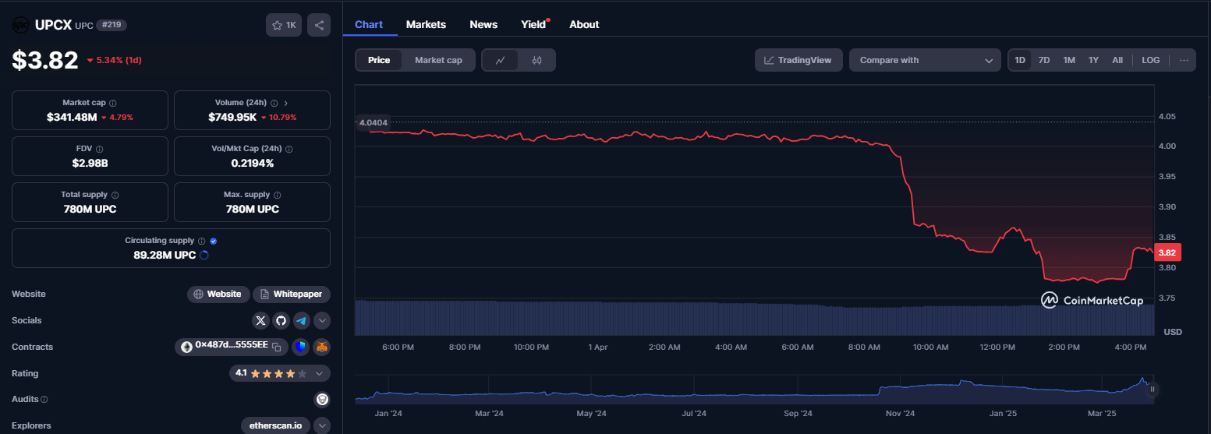Expand more Socials links chevron
The image size is (1211, 434).
321,320
